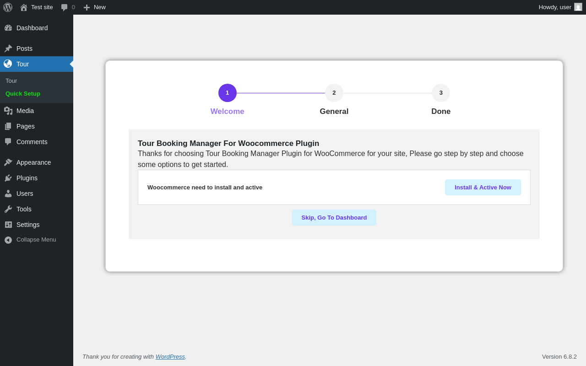
Task: Click the Pages icon in sidebar
Action: (x=8, y=126)
